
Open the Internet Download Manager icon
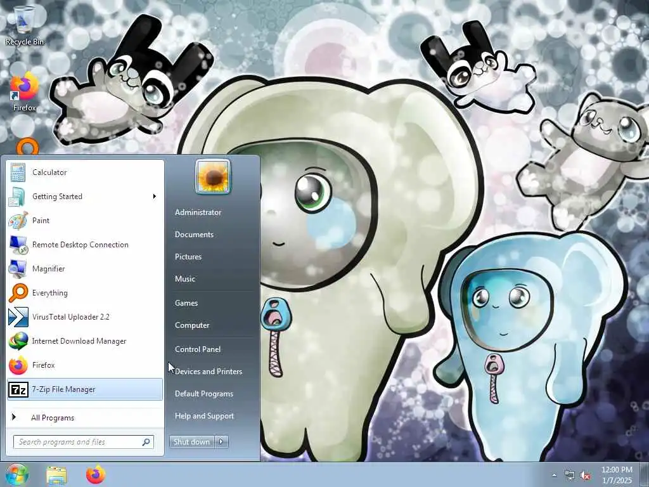[x=18, y=341]
